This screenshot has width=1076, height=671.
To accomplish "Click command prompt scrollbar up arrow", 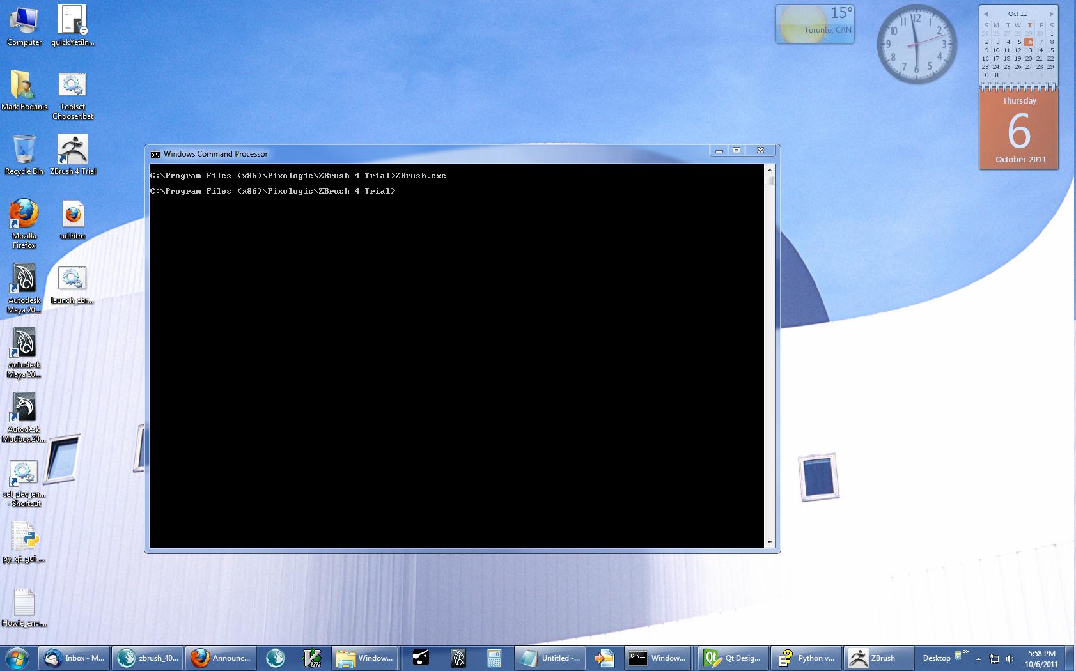I will point(770,169).
